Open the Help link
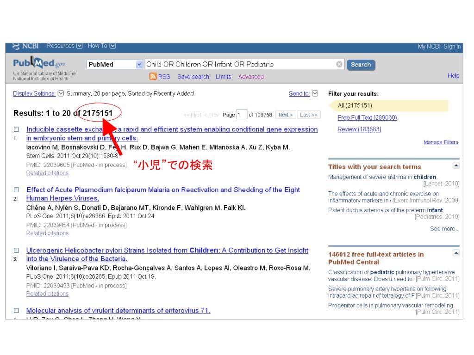The width and height of the screenshot is (474, 355). pos(454,75)
